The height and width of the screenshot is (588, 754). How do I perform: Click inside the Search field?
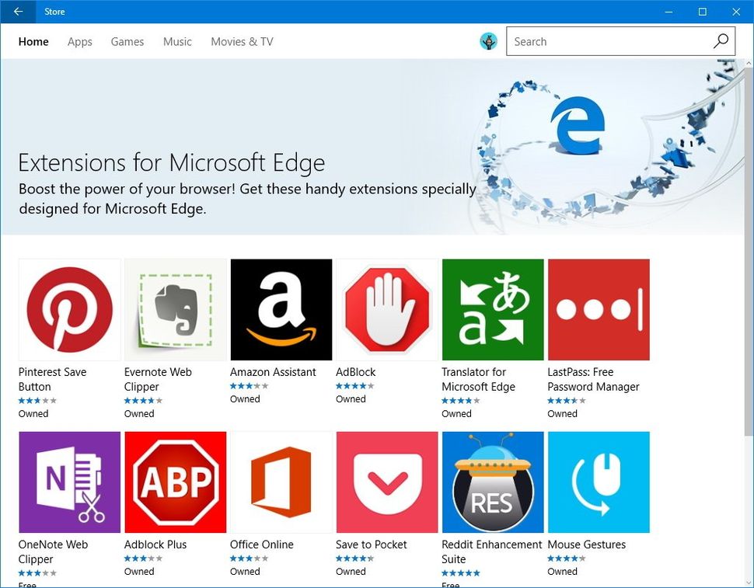(x=606, y=41)
